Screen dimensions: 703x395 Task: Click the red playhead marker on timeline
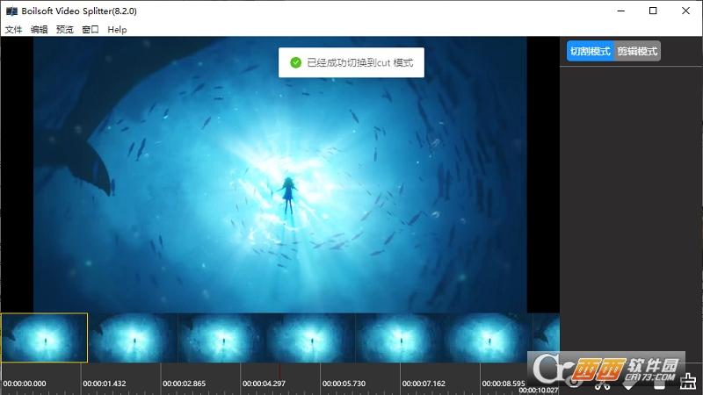279,371
